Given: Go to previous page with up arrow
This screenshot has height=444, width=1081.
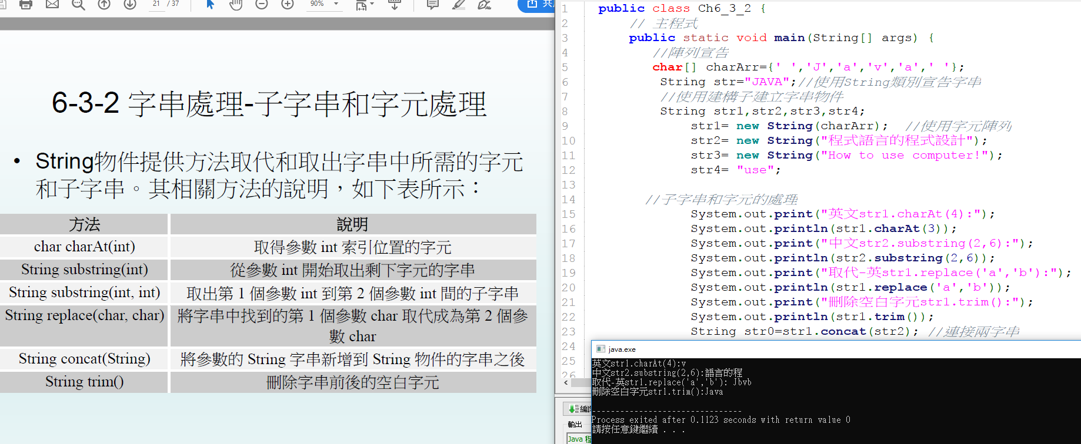Looking at the screenshot, I should pyautogui.click(x=104, y=5).
